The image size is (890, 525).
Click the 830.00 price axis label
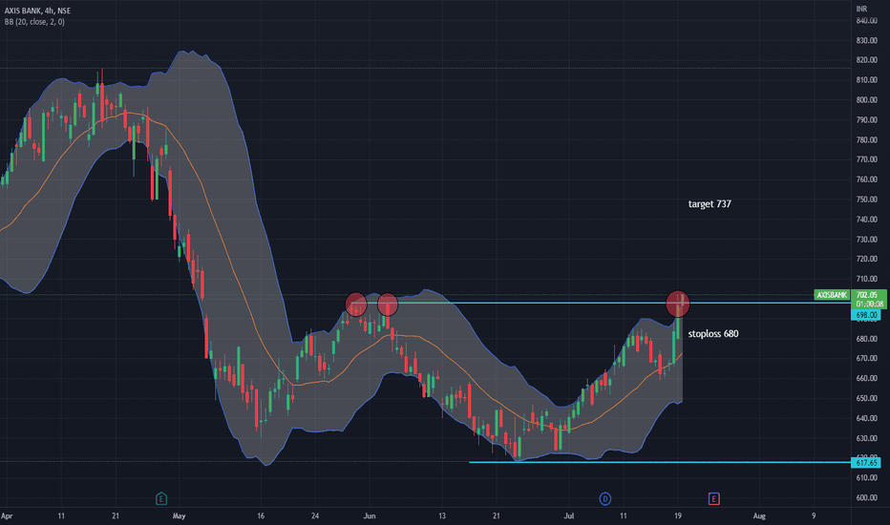[x=867, y=40]
